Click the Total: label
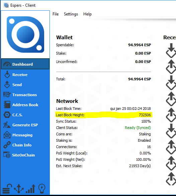Image resolution: width=176 pixels, height=196 pixels. pyautogui.click(x=61, y=79)
